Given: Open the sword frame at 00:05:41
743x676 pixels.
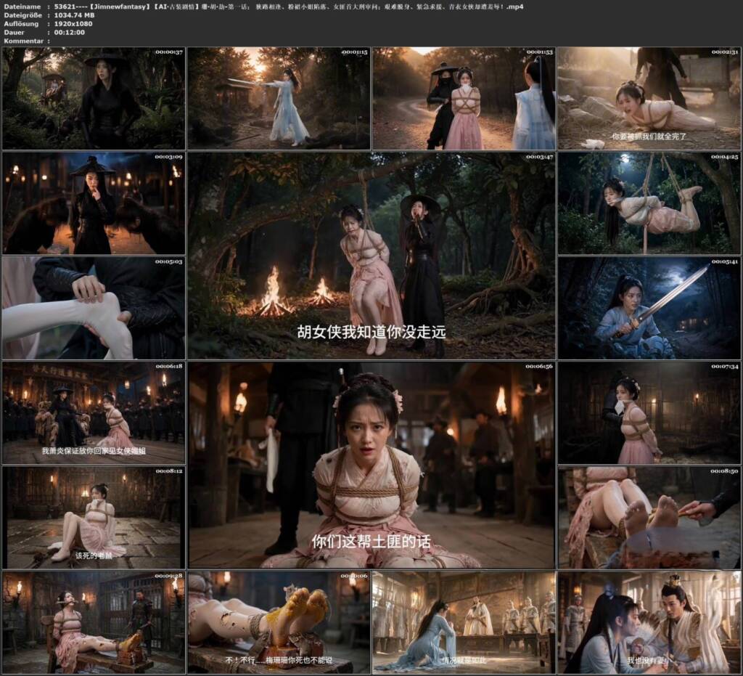Looking at the screenshot, I should (649, 308).
